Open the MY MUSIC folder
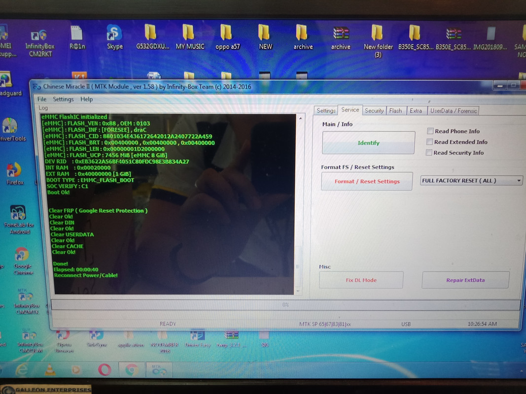The height and width of the screenshot is (394, 526). 189,37
